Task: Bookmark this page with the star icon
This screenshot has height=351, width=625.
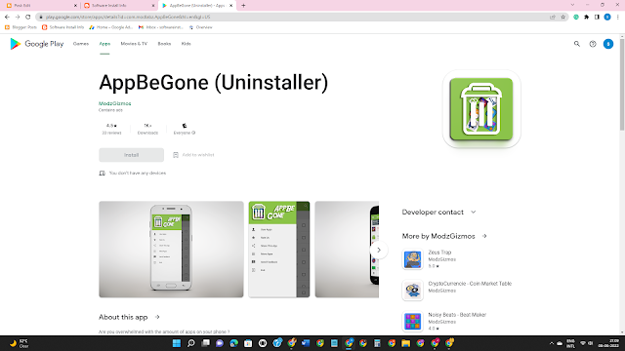Action: 562,17
